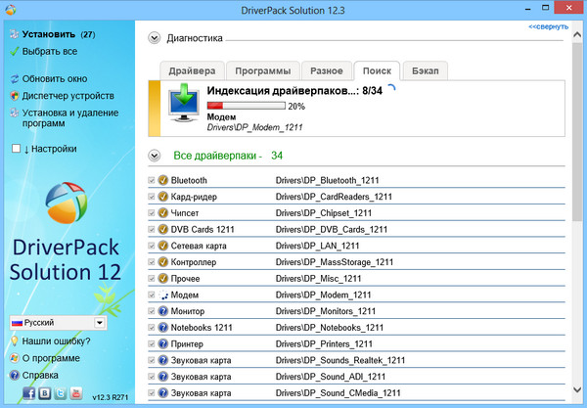Collapse the Все драйверпаки list
Viewport: 587px width, 408px height.
(154, 156)
